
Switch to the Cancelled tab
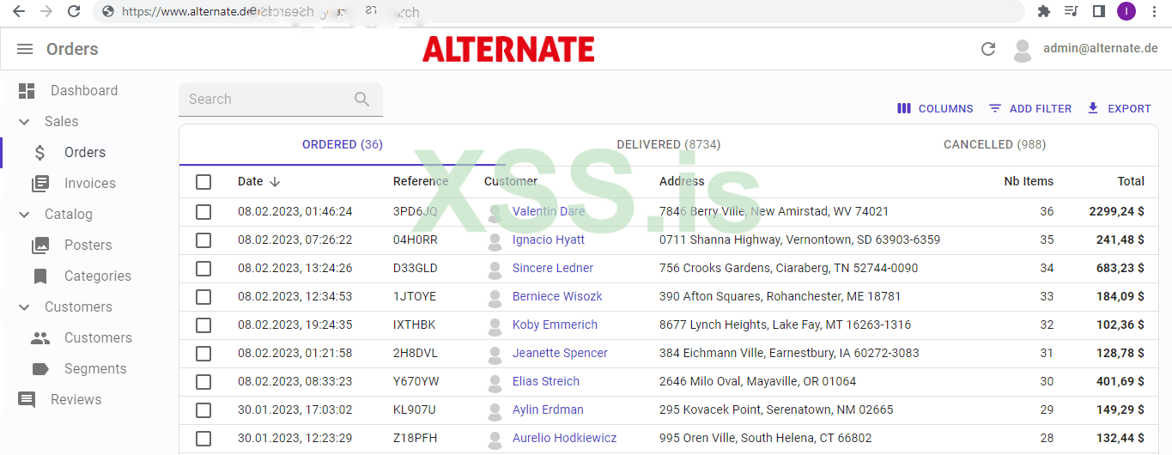(994, 144)
